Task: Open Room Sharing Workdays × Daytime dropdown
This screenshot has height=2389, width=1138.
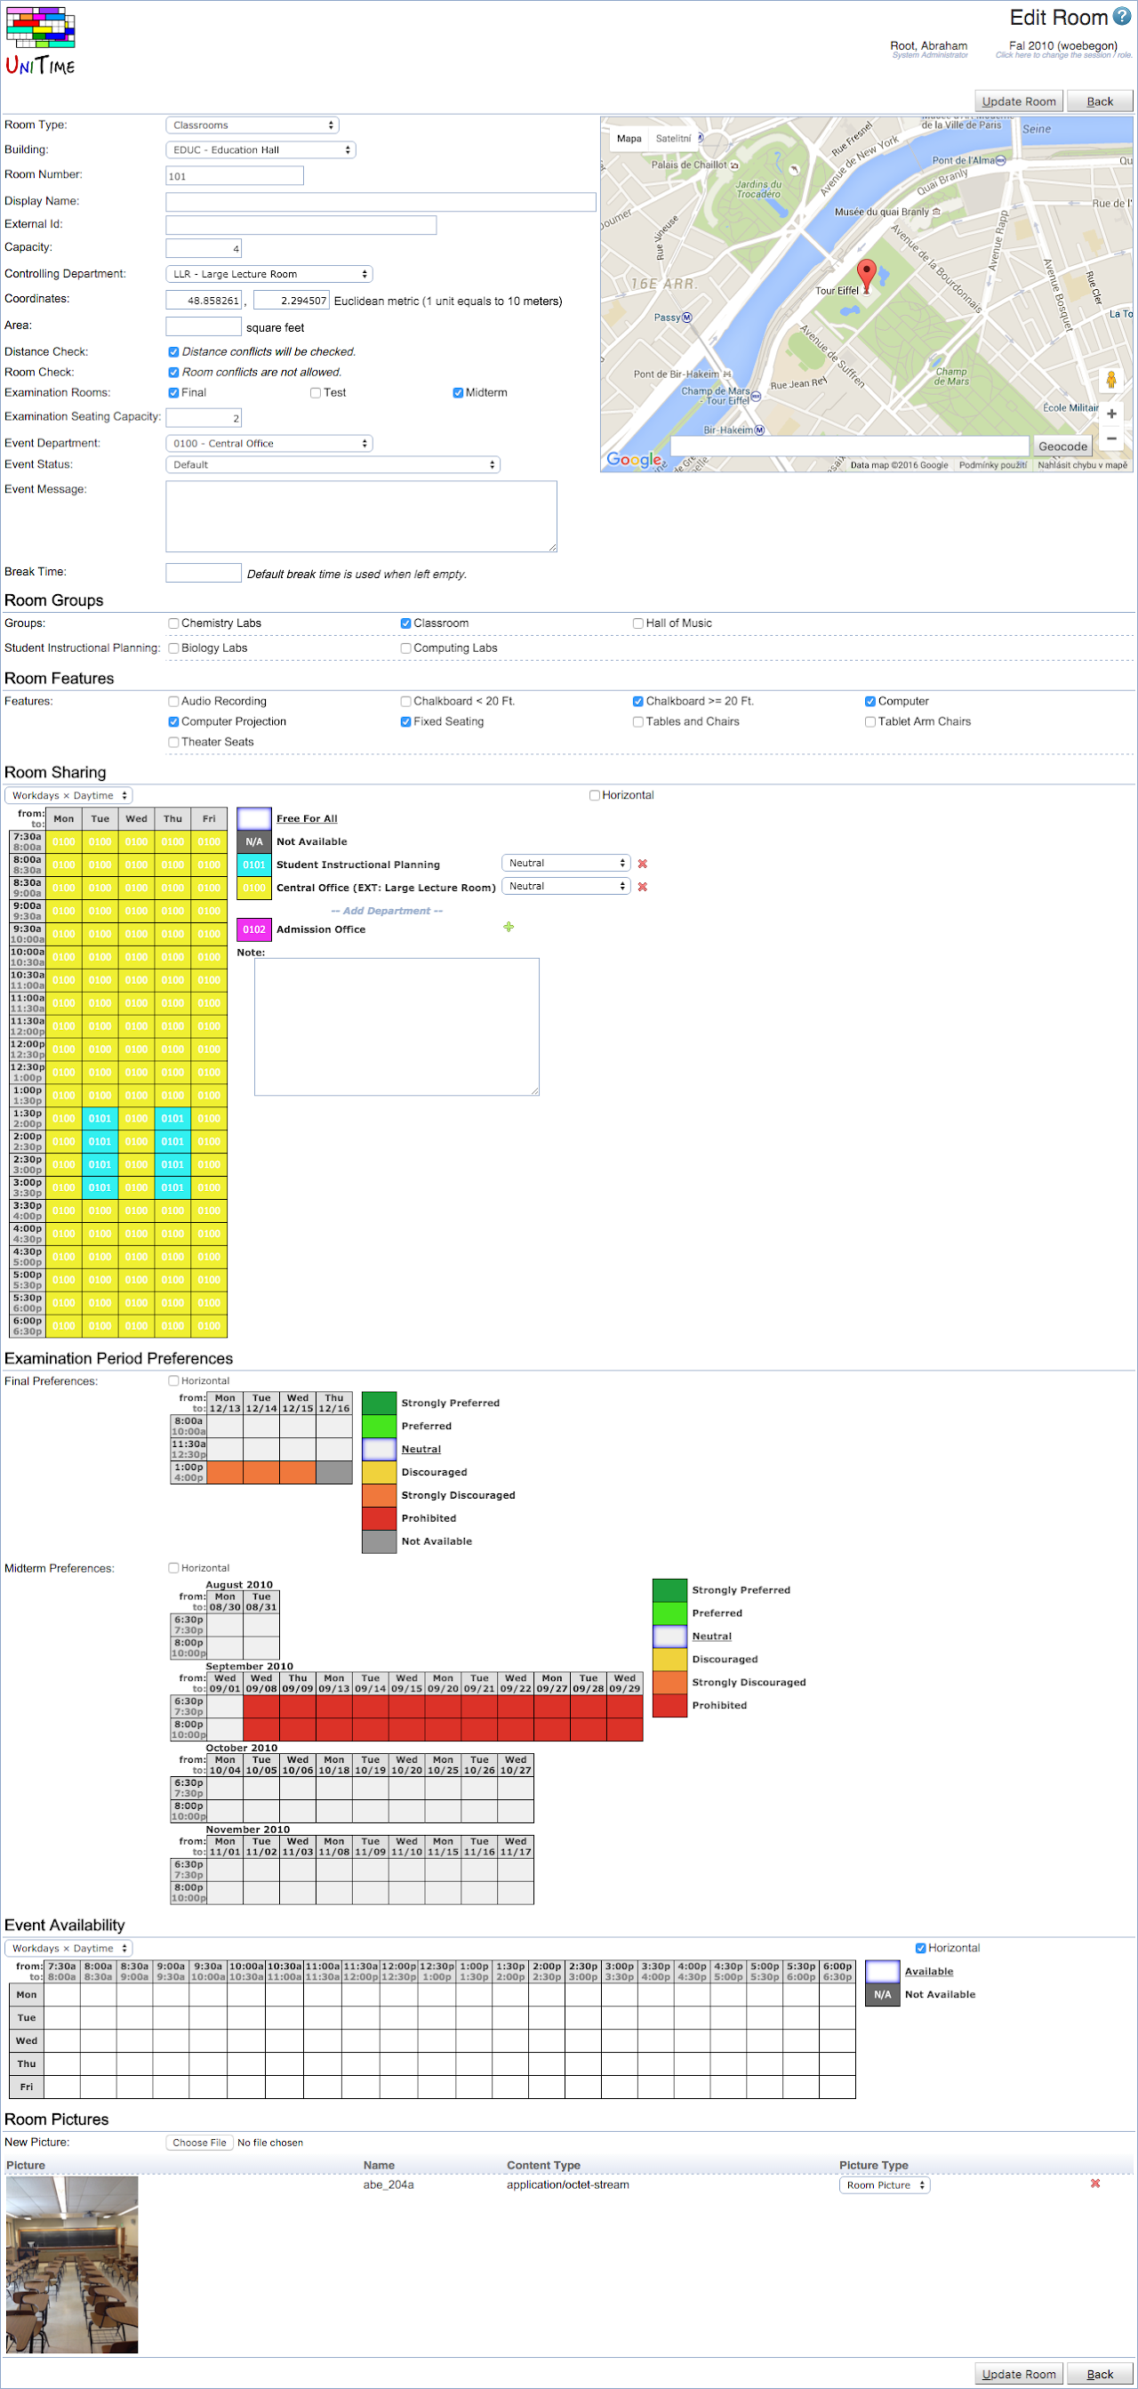Action: click(x=68, y=795)
